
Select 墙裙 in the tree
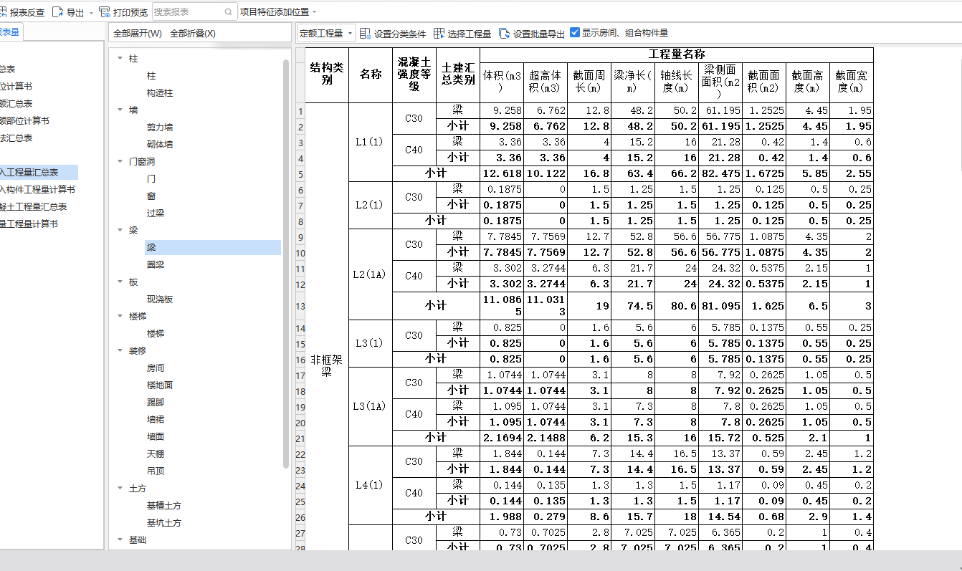pyautogui.click(x=156, y=420)
